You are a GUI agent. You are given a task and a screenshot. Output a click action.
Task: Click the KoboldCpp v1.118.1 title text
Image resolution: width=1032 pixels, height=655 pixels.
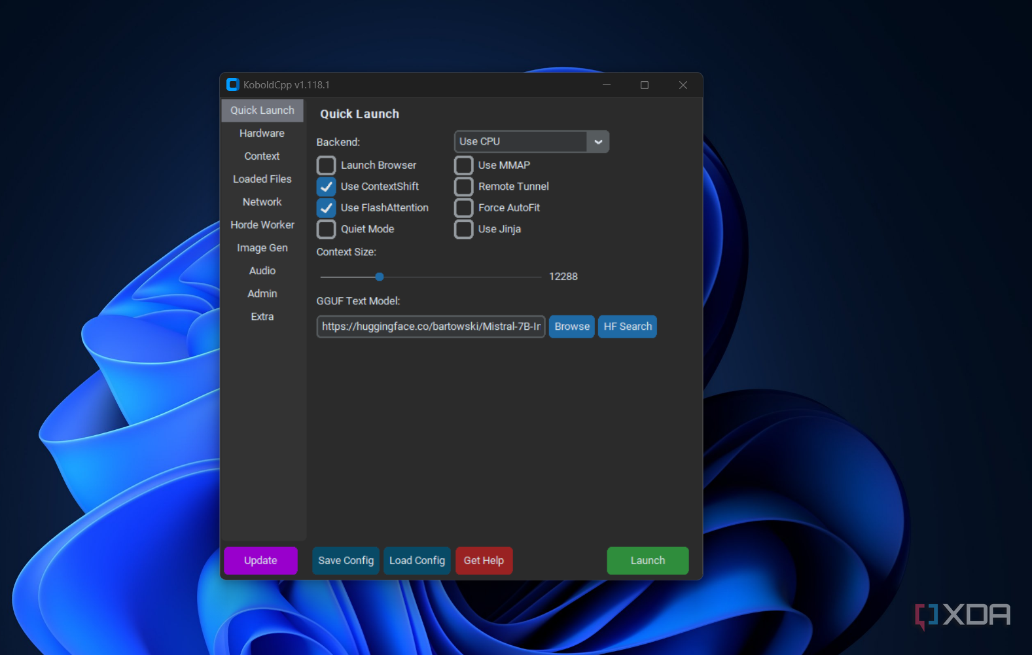point(287,85)
